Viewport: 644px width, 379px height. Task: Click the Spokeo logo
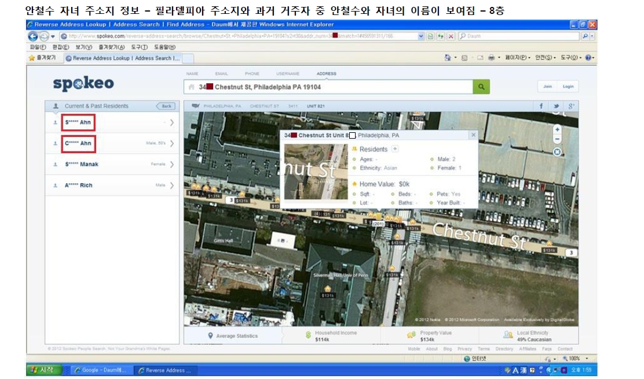83,84
